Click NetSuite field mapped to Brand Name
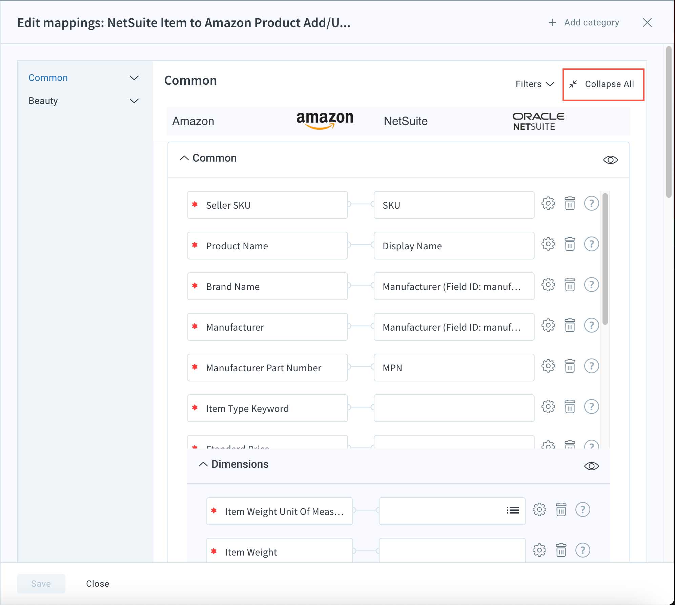Screen dimensions: 675x605 click(454, 286)
